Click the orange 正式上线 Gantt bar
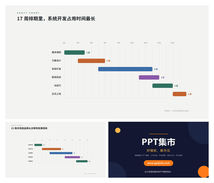This screenshot has height=183, width=214. pos(179,94)
